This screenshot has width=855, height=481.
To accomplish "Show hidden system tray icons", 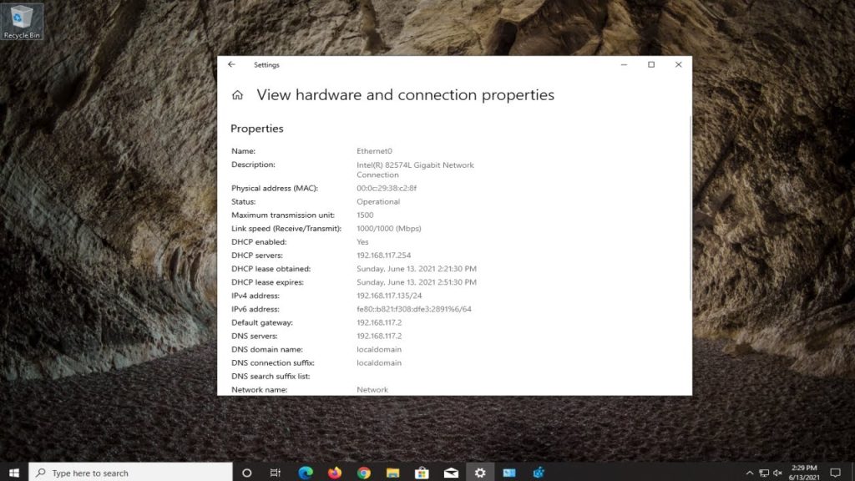I will 749,473.
